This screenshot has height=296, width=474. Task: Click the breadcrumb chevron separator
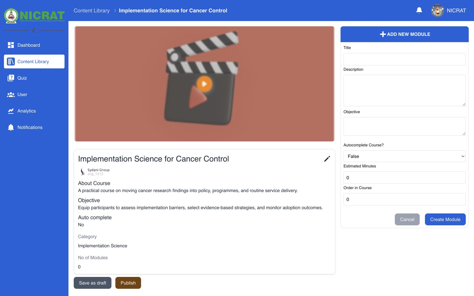(115, 11)
